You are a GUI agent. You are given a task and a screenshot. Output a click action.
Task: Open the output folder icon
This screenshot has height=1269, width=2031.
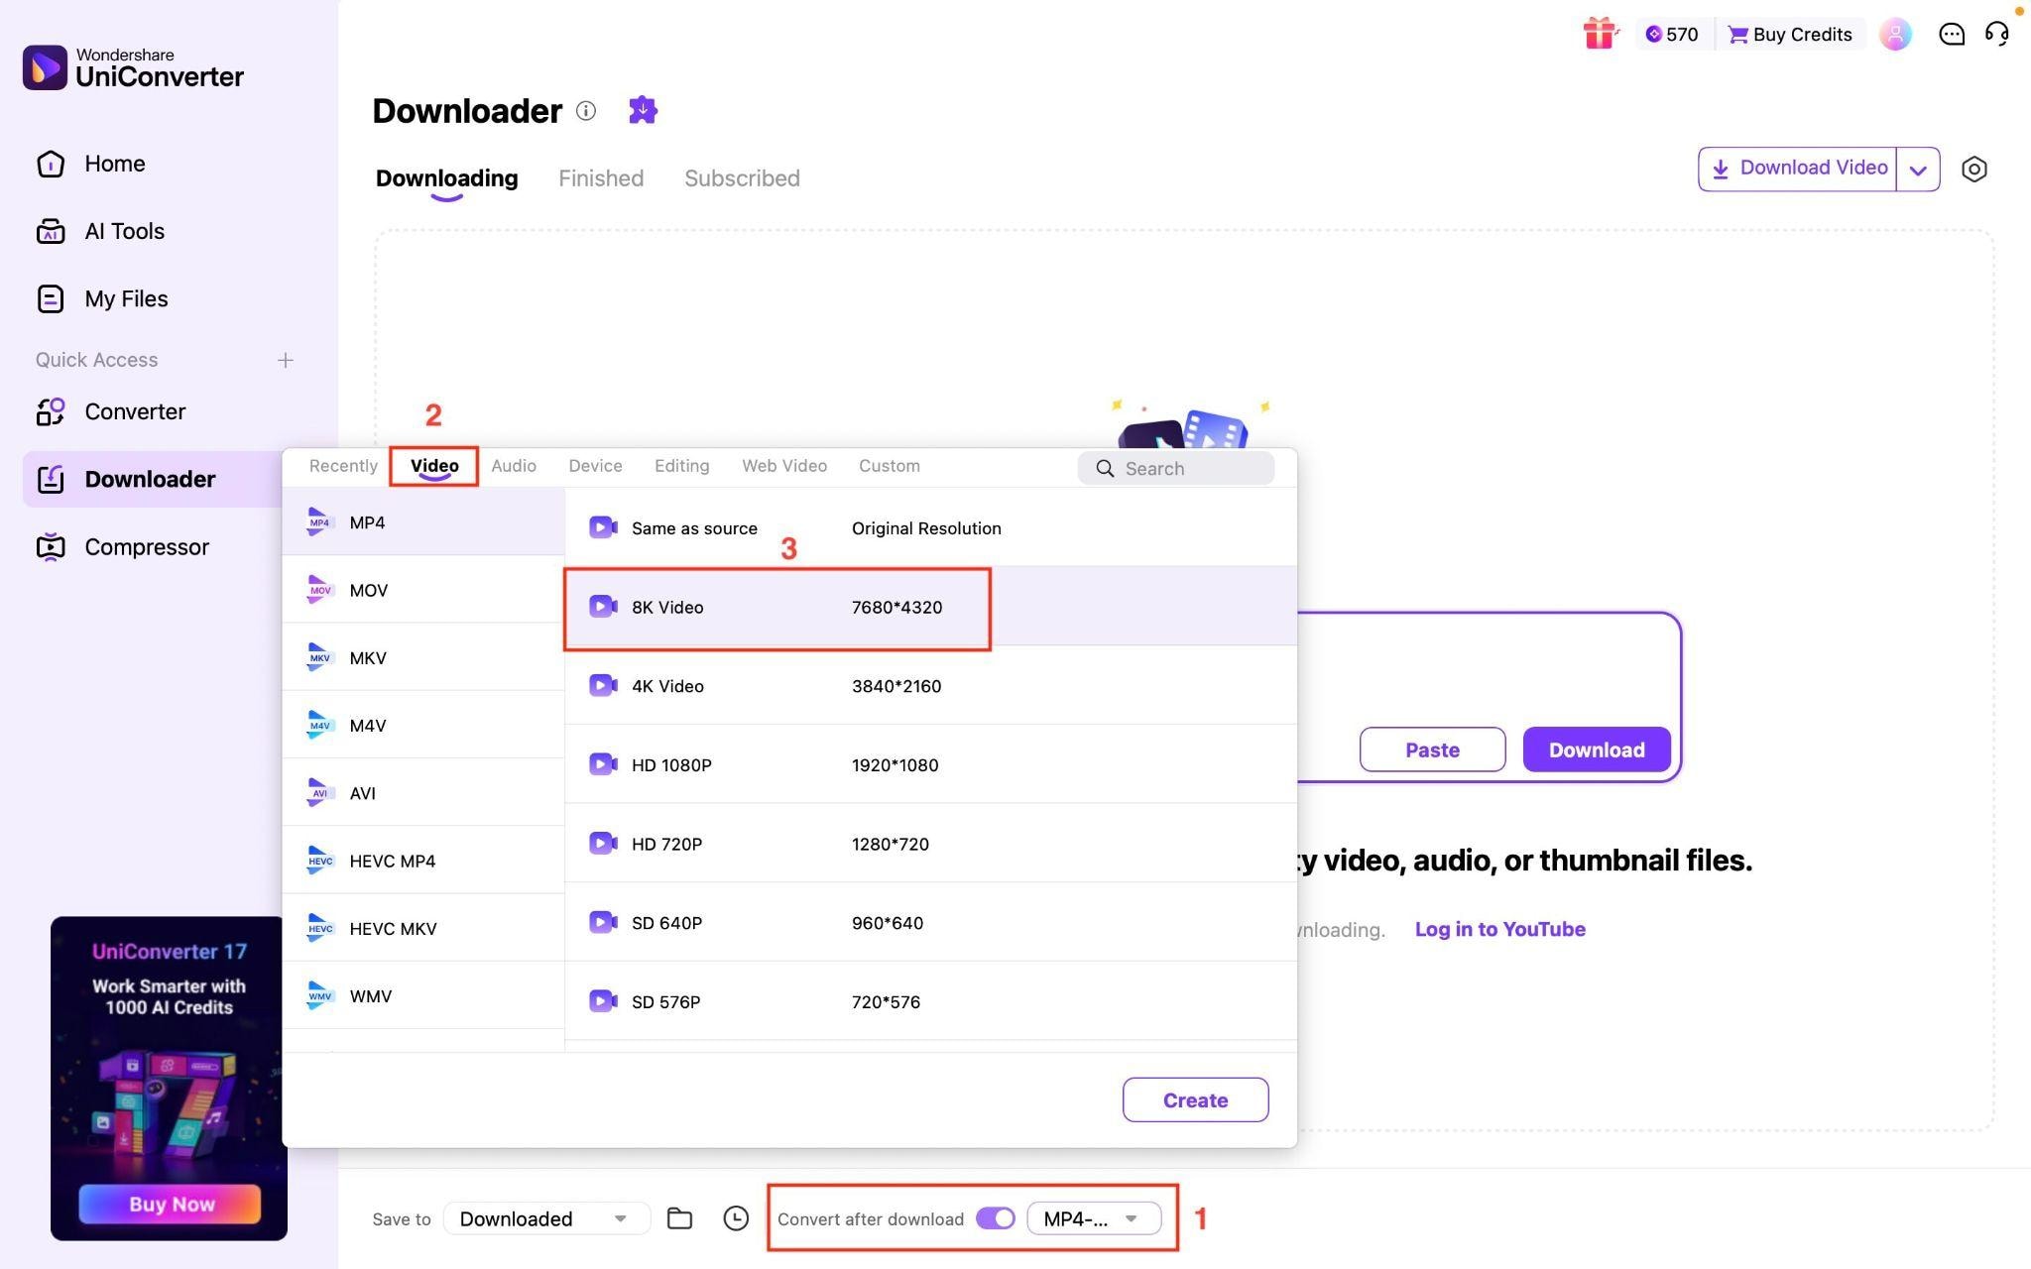[x=679, y=1218]
